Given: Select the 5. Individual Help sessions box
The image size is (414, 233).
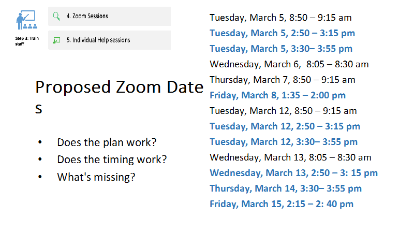Looking at the screenshot, I should coord(109,40).
